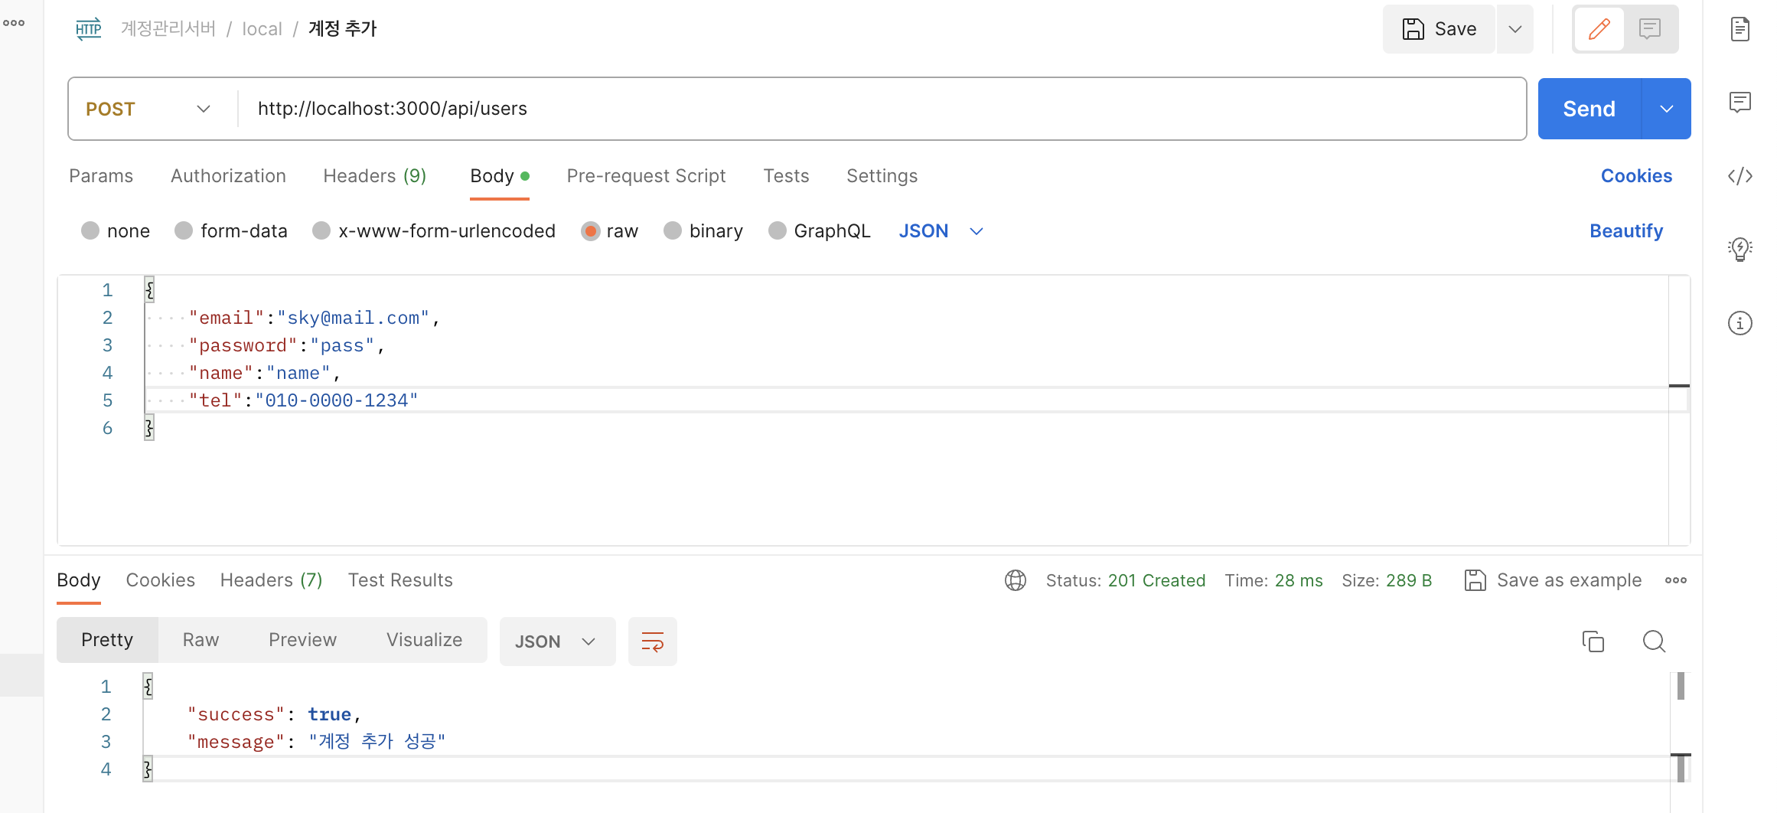The width and height of the screenshot is (1777, 813).
Task: Click the tel value 010-0000-1234
Action: [337, 400]
